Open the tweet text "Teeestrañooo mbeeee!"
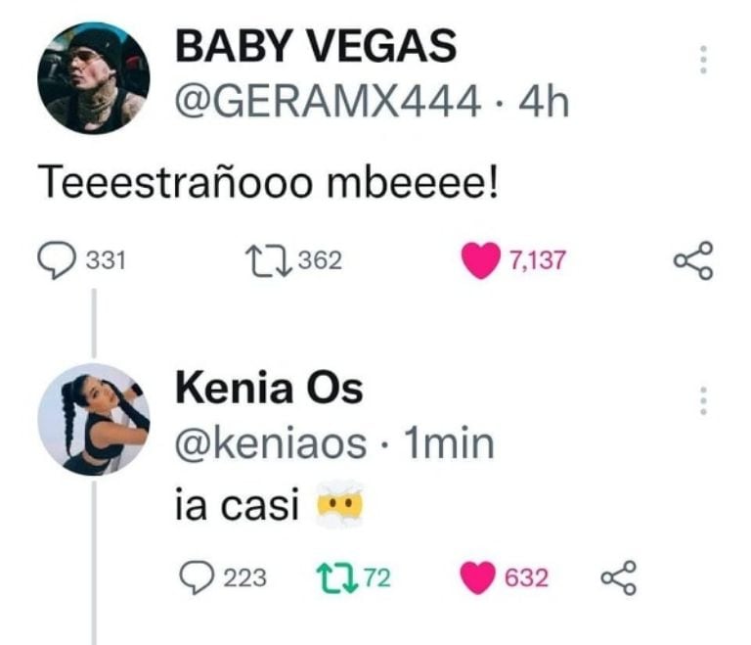The height and width of the screenshot is (645, 751). coord(267,181)
